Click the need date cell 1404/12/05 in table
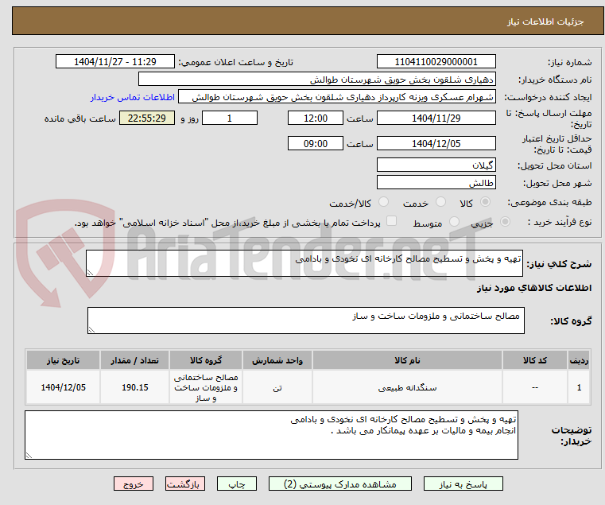605x505 pixels. coord(64,387)
